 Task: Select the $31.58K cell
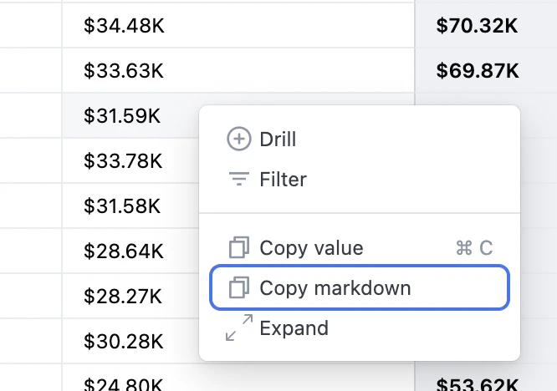tap(130, 206)
